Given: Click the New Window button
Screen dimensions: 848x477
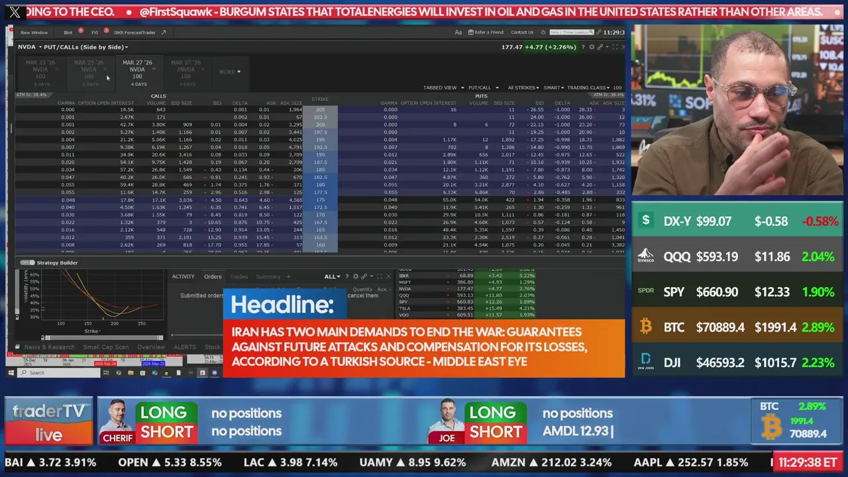Looking at the screenshot, I should (34, 32).
